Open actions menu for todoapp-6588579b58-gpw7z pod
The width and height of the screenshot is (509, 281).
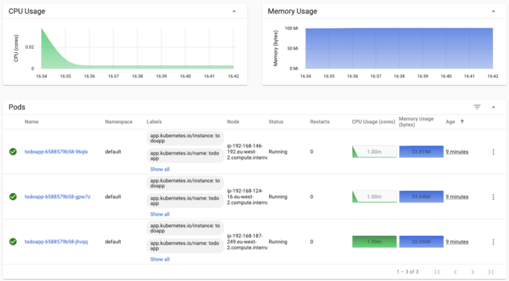(x=493, y=197)
